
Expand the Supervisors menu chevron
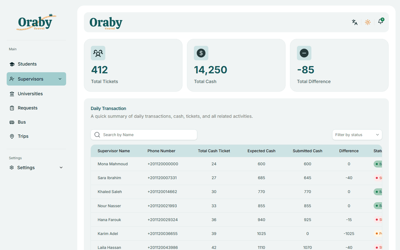60,79
